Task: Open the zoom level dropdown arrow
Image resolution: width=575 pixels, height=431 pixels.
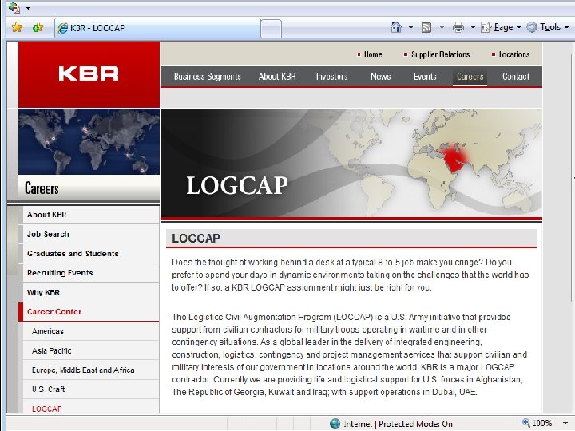Action: click(x=565, y=424)
